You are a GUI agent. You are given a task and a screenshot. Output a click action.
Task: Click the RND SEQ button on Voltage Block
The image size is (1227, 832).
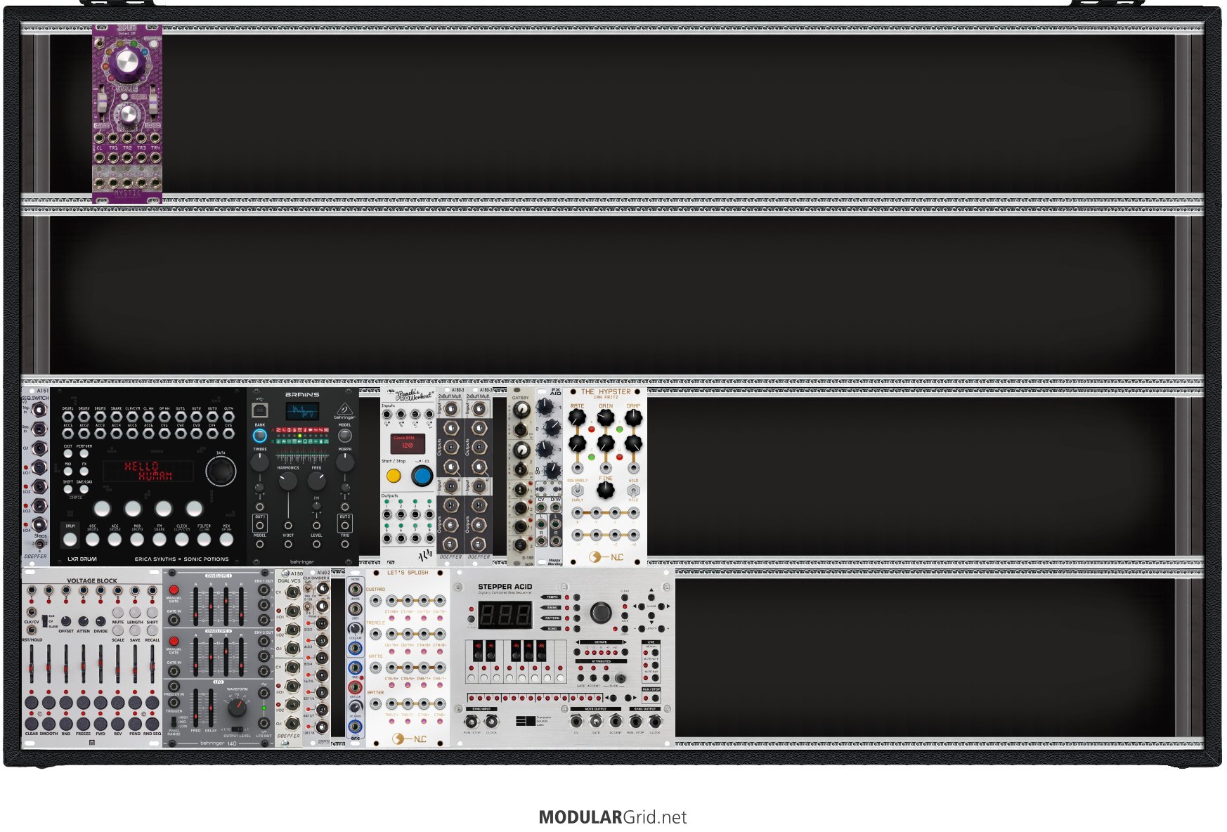coord(152,724)
